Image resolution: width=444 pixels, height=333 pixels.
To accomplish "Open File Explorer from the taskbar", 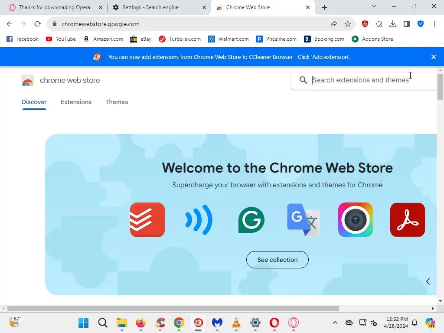I will click(x=122, y=323).
